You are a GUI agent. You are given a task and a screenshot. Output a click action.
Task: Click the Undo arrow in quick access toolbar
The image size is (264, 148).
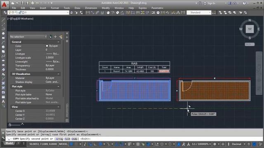point(38,3)
